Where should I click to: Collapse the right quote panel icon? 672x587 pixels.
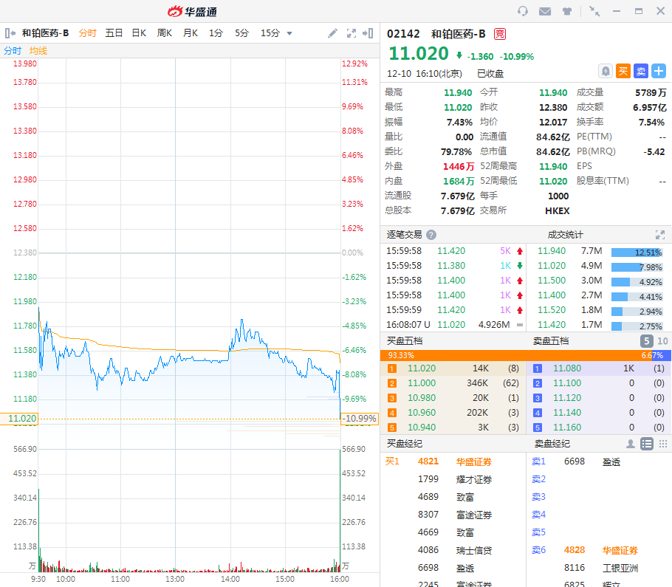click(368, 33)
